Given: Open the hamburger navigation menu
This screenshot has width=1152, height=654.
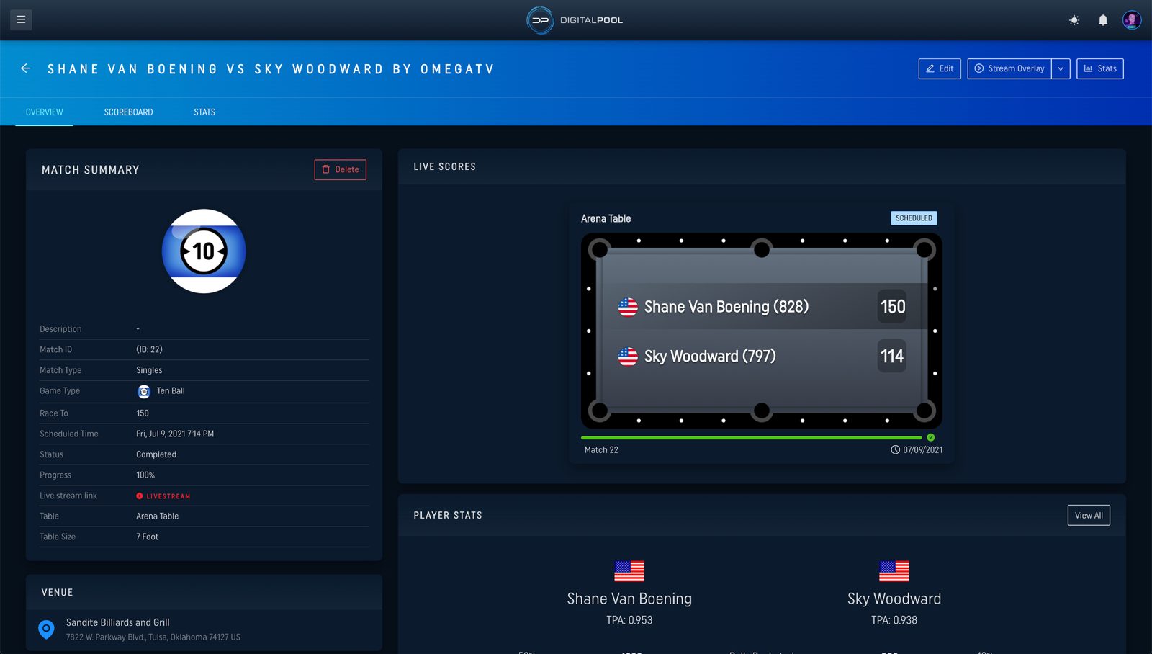Looking at the screenshot, I should pyautogui.click(x=21, y=19).
